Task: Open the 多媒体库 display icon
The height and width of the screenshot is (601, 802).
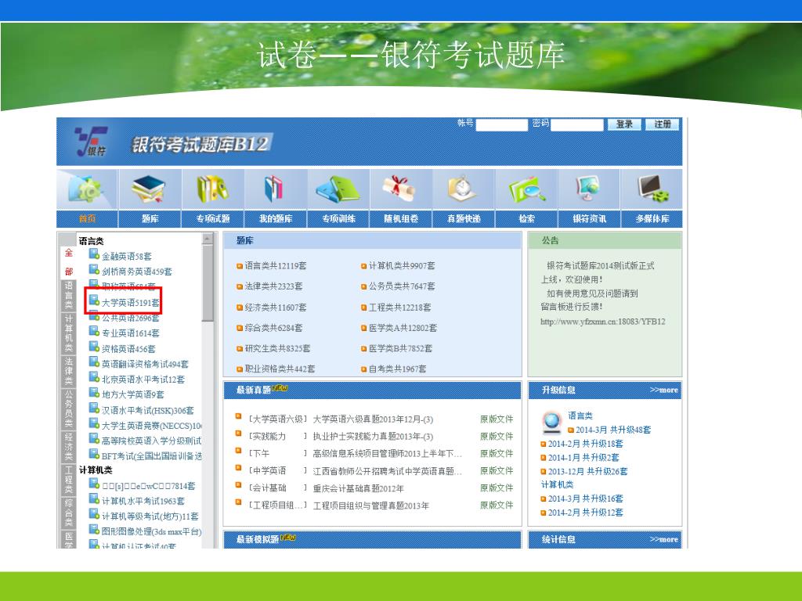Action: pyautogui.click(x=653, y=189)
